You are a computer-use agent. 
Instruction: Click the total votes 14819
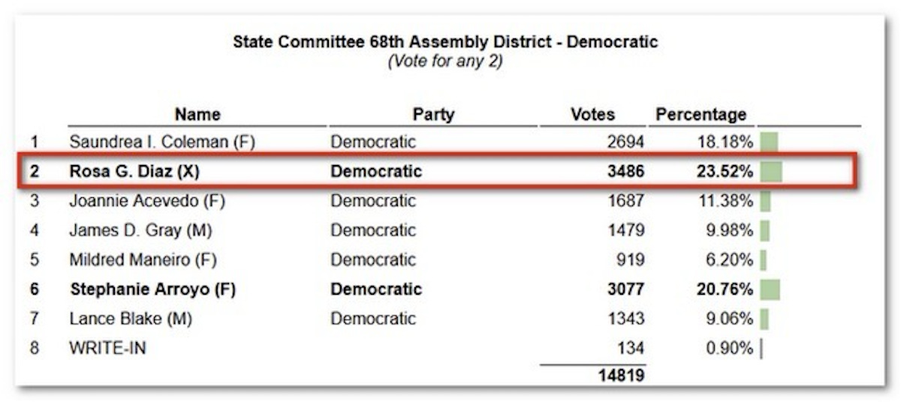(621, 376)
